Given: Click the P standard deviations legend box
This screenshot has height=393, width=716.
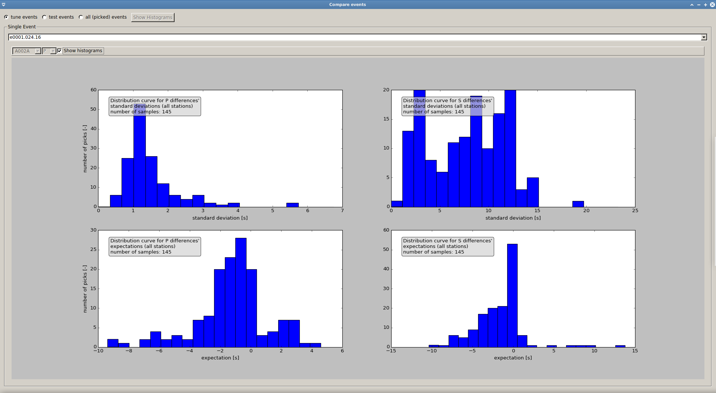Looking at the screenshot, I should click(x=155, y=106).
